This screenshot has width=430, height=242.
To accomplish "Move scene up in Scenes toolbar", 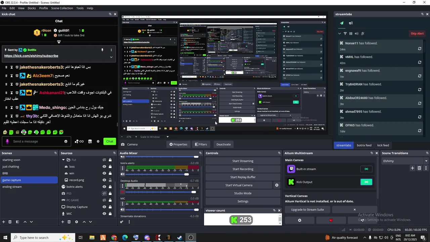I will pyautogui.click(x=25, y=222).
